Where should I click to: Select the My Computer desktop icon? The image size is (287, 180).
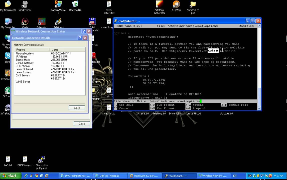pyautogui.click(x=8, y=23)
